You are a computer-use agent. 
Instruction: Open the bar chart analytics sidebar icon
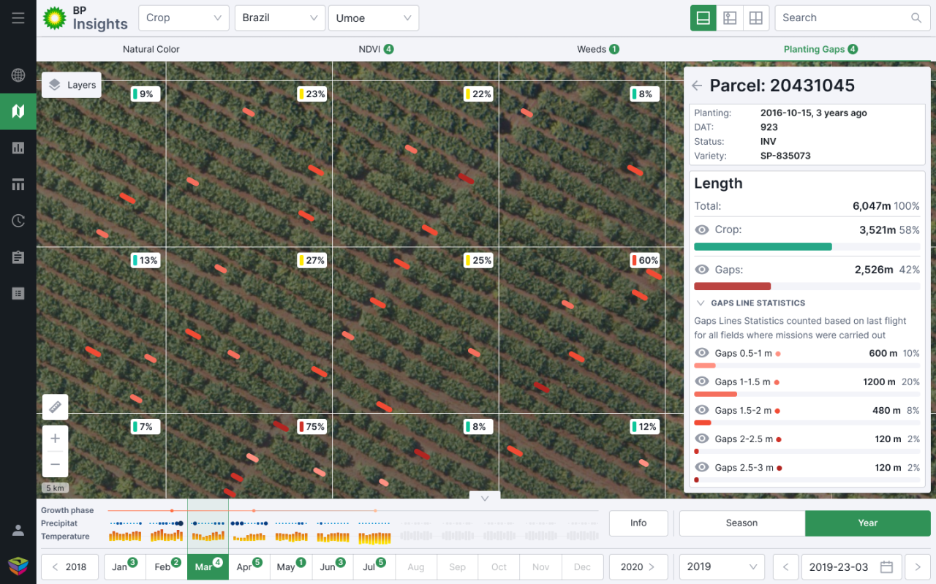[18, 148]
